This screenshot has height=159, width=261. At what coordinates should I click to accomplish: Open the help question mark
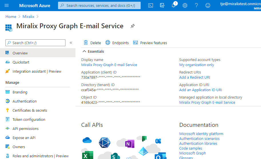point(196,5)
